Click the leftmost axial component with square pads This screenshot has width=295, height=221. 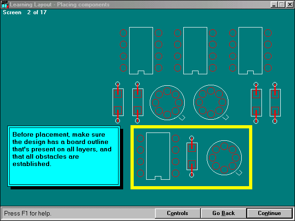click(118, 102)
